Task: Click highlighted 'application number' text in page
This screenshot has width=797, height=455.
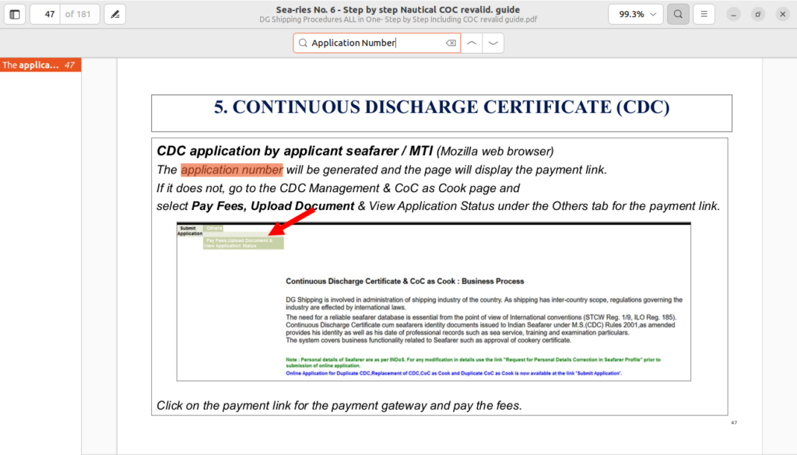Action: pos(231,170)
